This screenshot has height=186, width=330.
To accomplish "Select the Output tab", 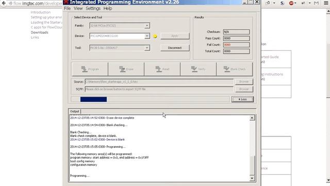I will click(x=74, y=112).
